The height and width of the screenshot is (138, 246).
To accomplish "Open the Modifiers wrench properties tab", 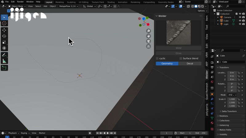I will pos(212,99).
